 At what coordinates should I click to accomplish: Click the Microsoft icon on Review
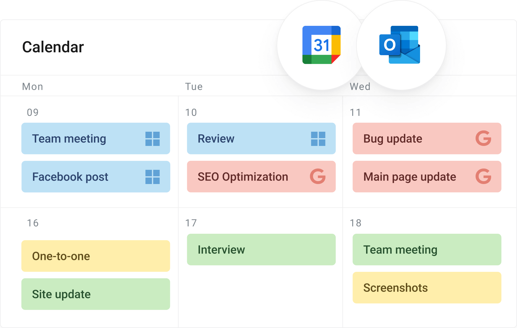(x=319, y=138)
